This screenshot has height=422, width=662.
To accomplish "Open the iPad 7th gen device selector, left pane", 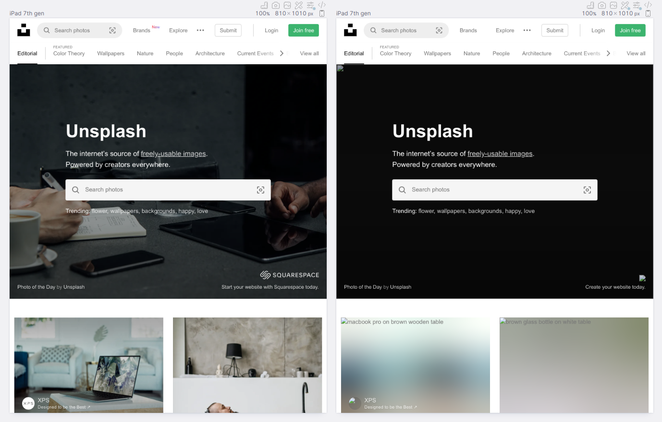I will pyautogui.click(x=27, y=13).
